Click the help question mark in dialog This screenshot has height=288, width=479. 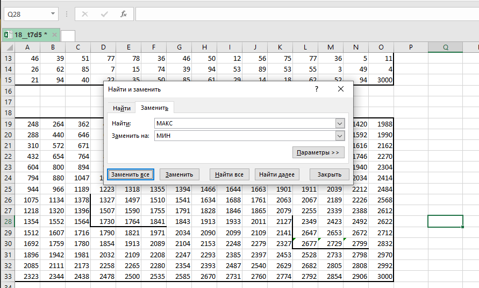point(316,89)
